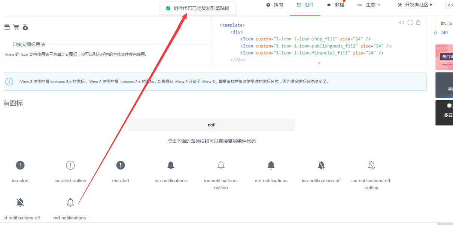Click the md-notifications label text
This screenshot has width=453, height=225.
click(271, 181)
